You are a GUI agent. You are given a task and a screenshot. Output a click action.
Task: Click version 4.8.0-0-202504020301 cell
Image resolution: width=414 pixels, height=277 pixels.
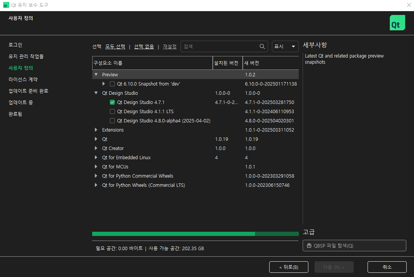coord(269,121)
